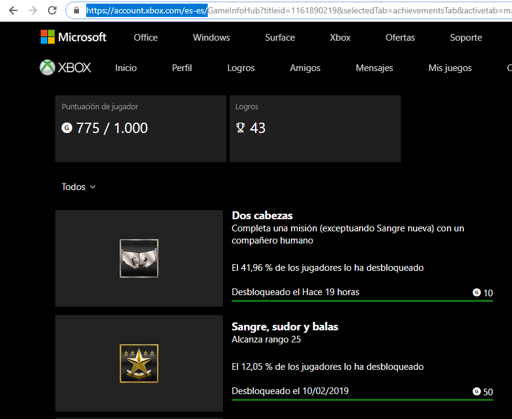Click the Sangre, sudor y balas progress bar
The image size is (512, 419).
click(363, 400)
